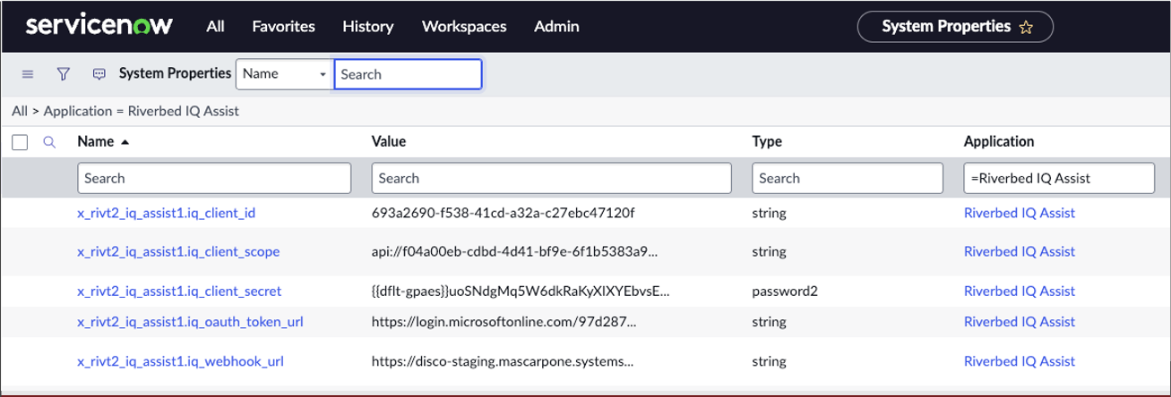Open the Favorites menu
The height and width of the screenshot is (397, 1171).
point(283,27)
